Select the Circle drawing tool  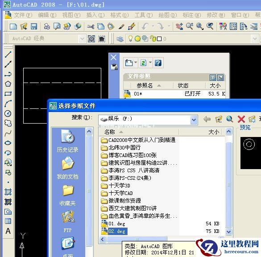[x=8, y=113]
